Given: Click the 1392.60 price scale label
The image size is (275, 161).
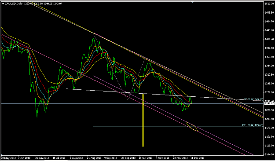Looking at the screenshot, I should [x=270, y=48].
